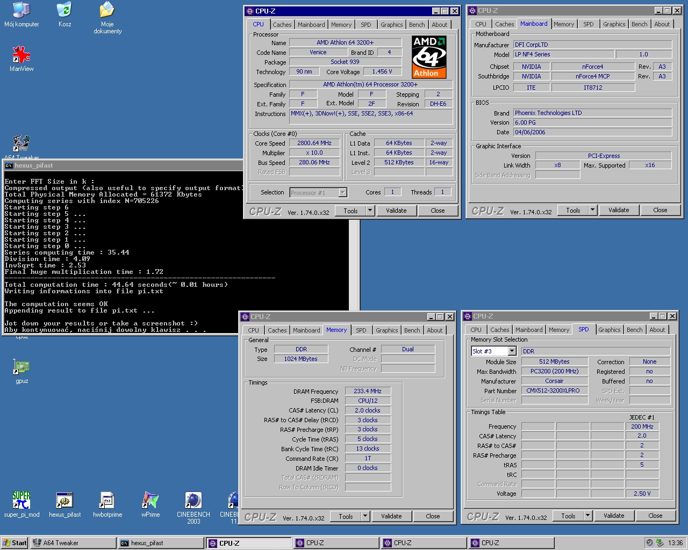Viewport: 688px width, 550px height.
Task: Open the Mainboard tab in the SPD window
Action: tap(529, 330)
